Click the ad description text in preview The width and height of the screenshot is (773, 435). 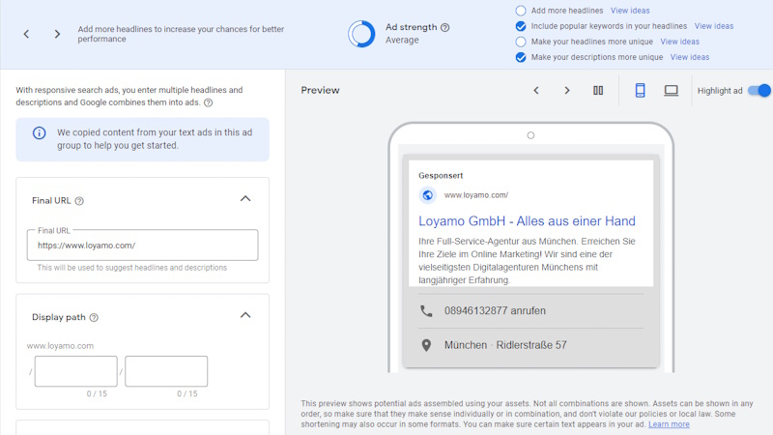pos(527,261)
